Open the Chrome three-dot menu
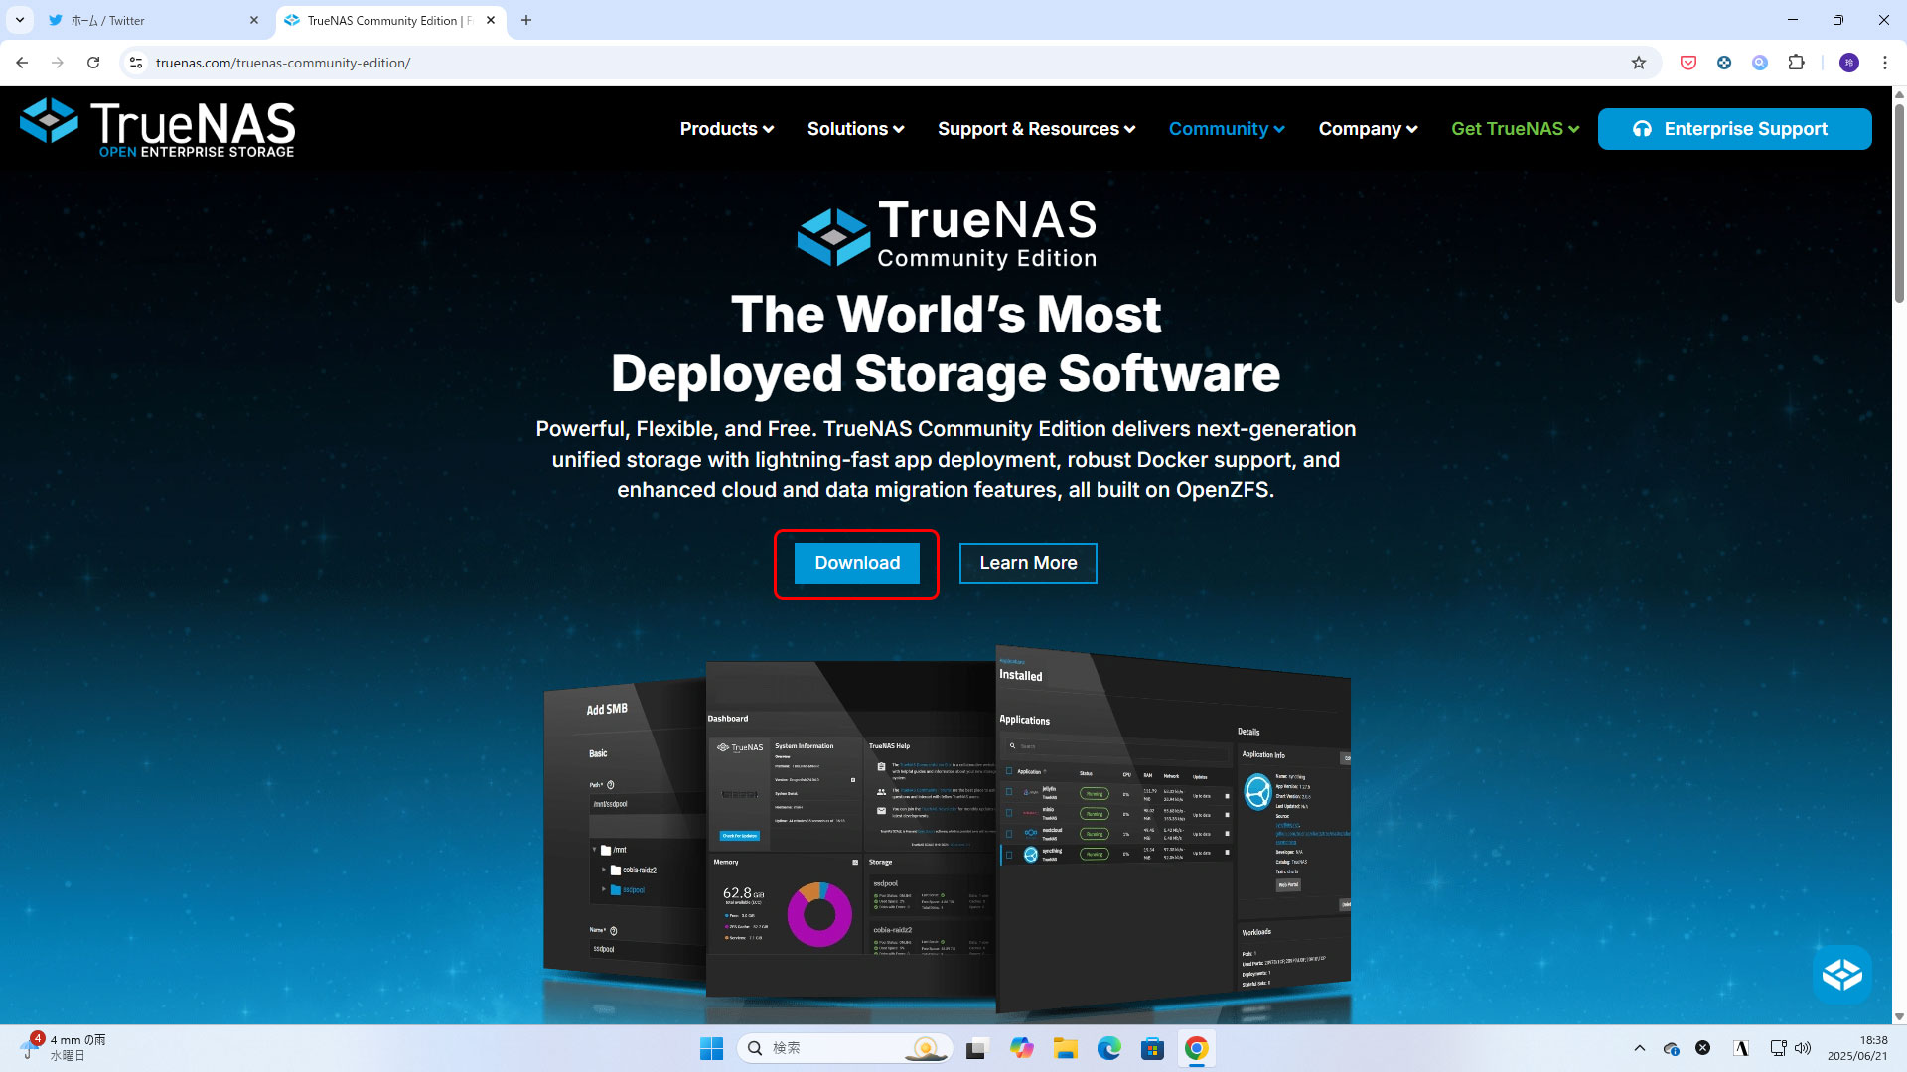 click(1885, 63)
